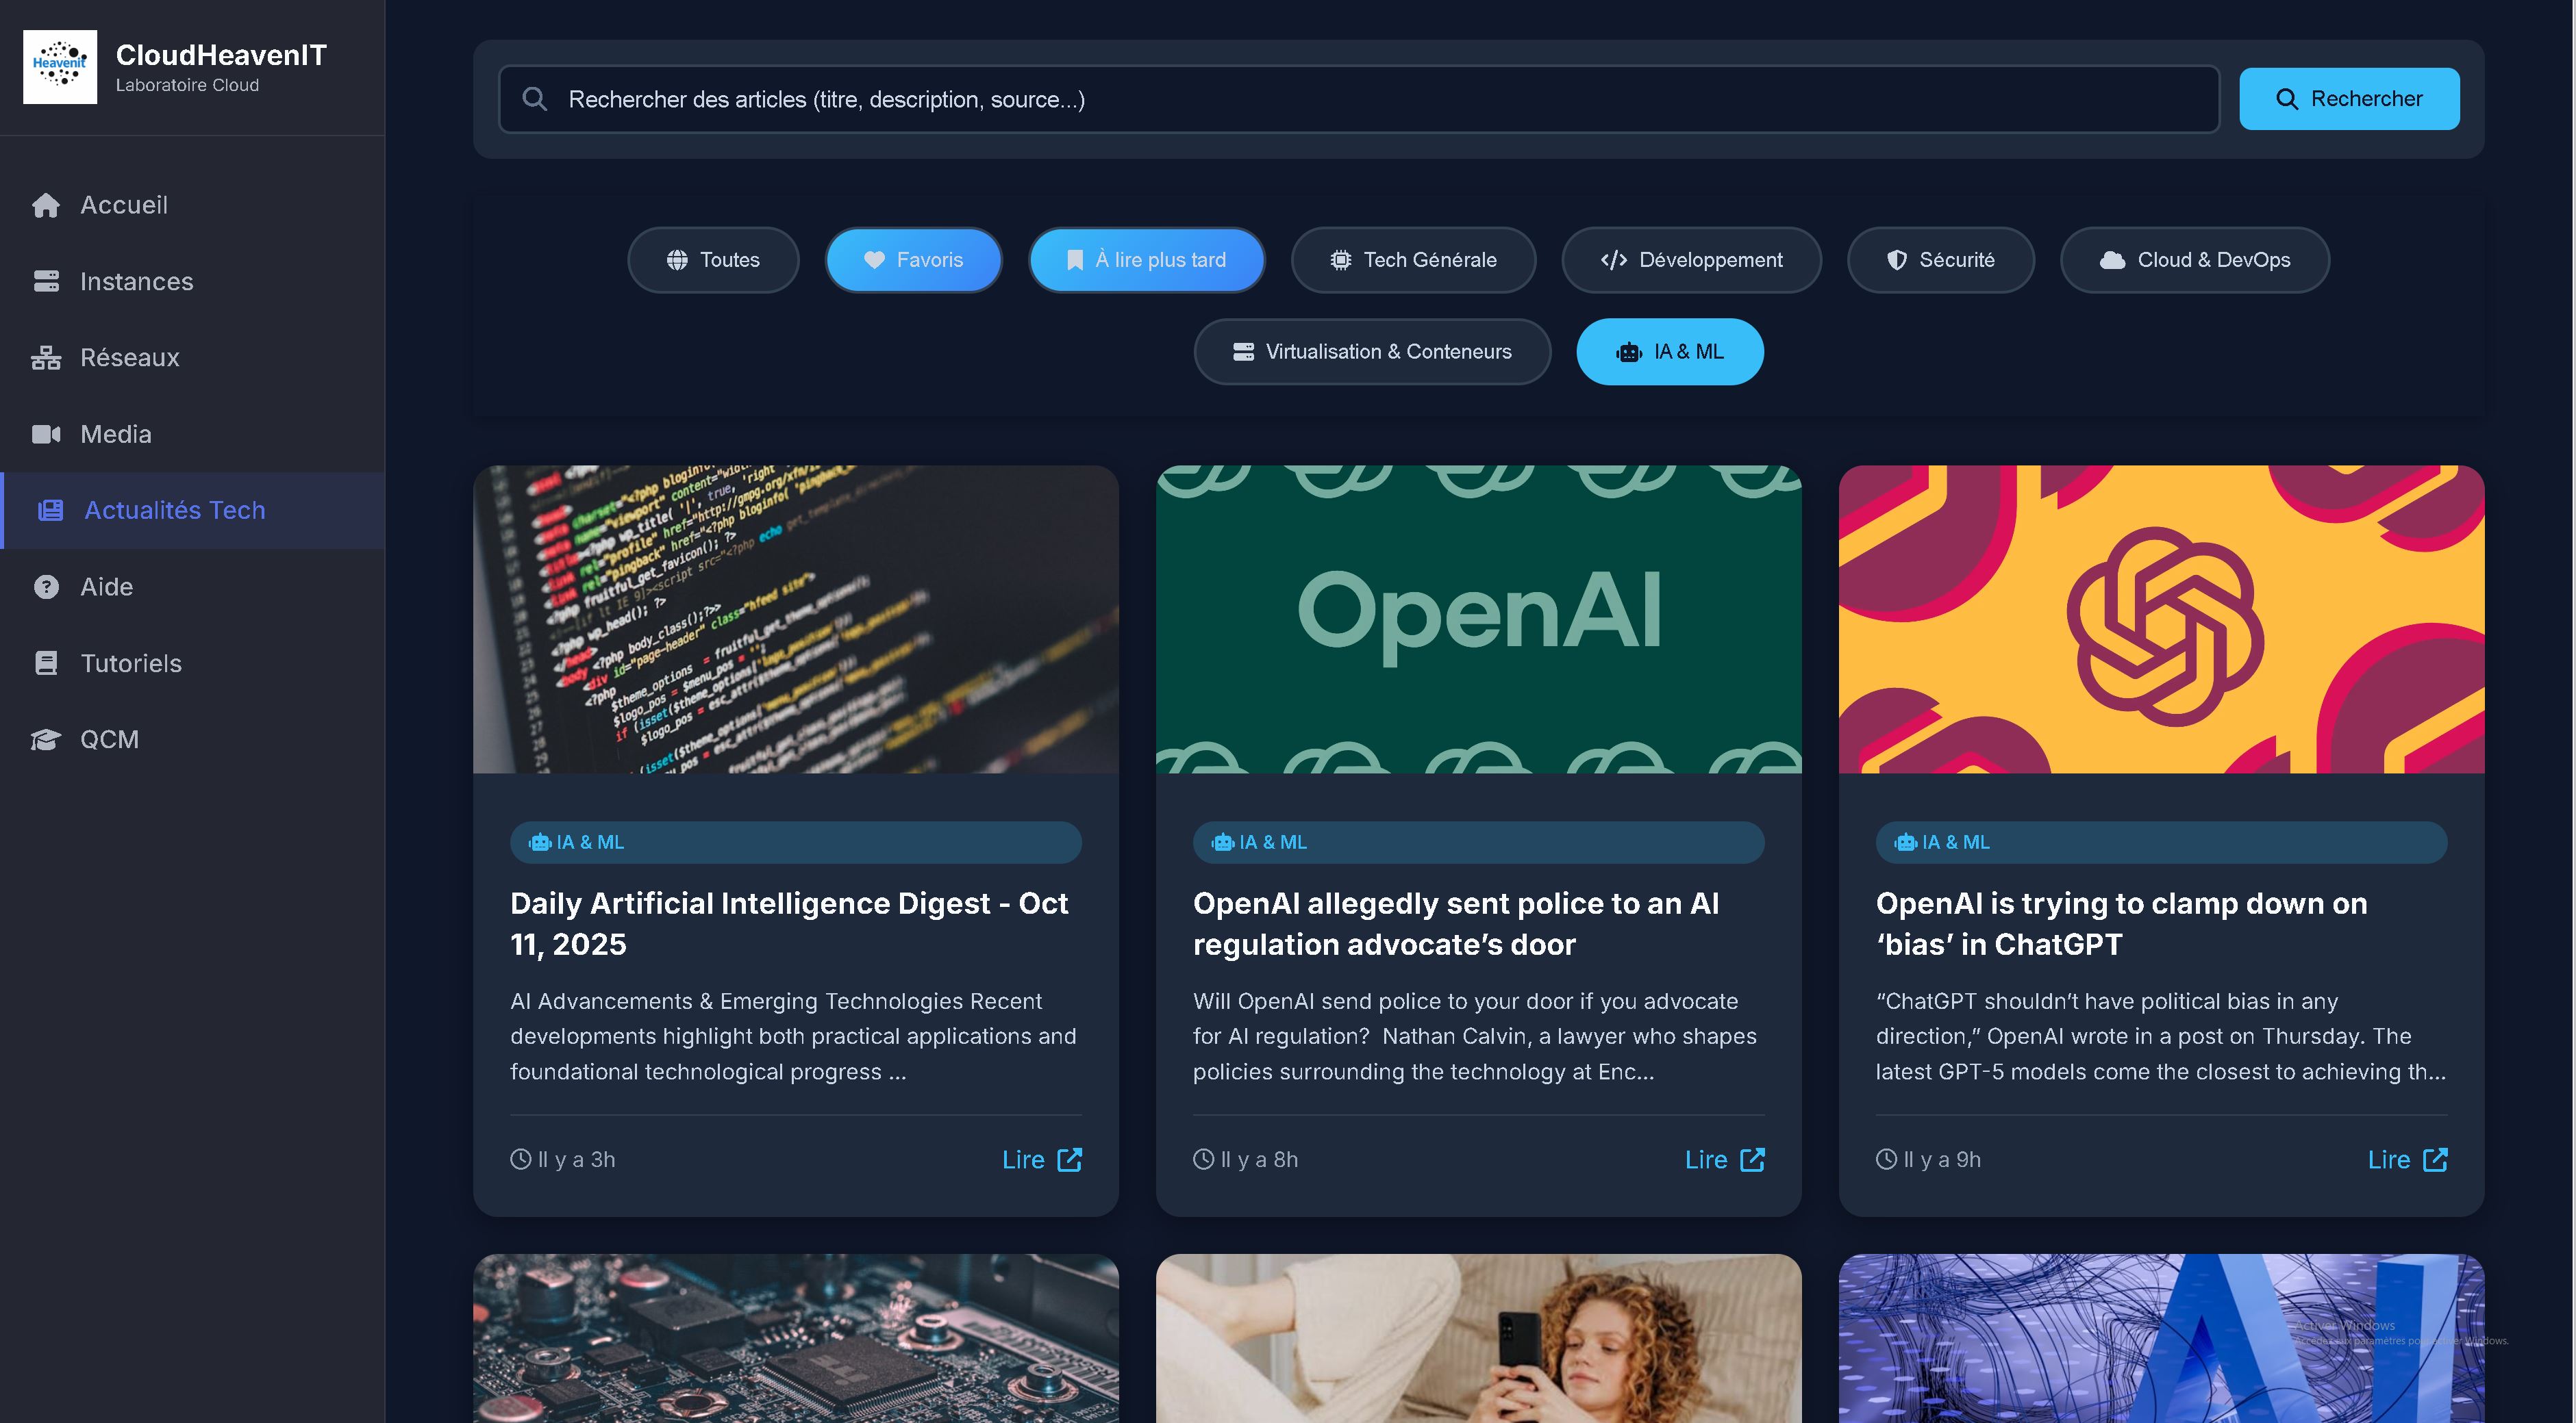Click the Media camera icon

[x=46, y=434]
